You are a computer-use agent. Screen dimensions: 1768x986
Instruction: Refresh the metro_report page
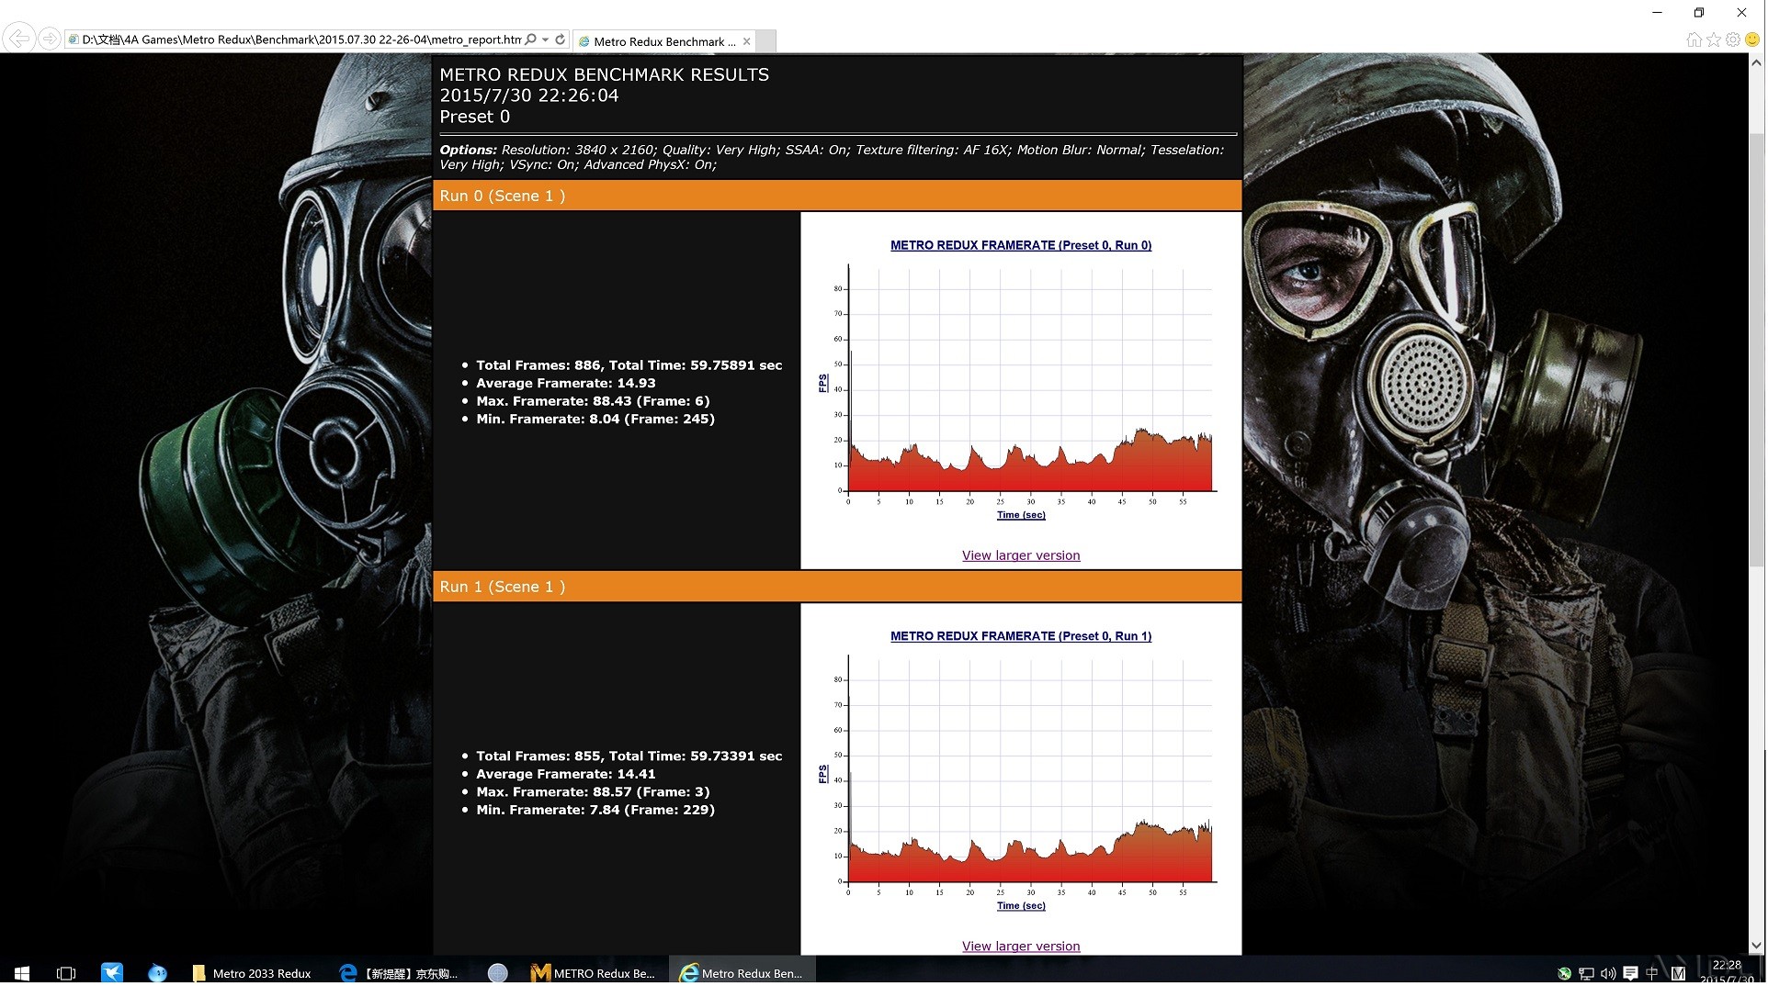[561, 39]
